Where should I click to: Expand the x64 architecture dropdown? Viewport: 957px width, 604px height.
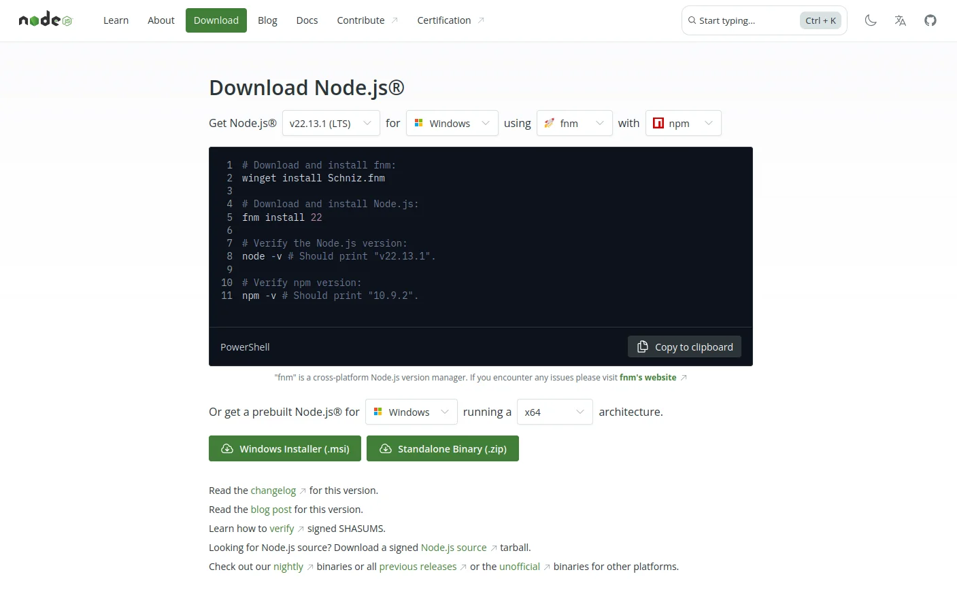554,412
